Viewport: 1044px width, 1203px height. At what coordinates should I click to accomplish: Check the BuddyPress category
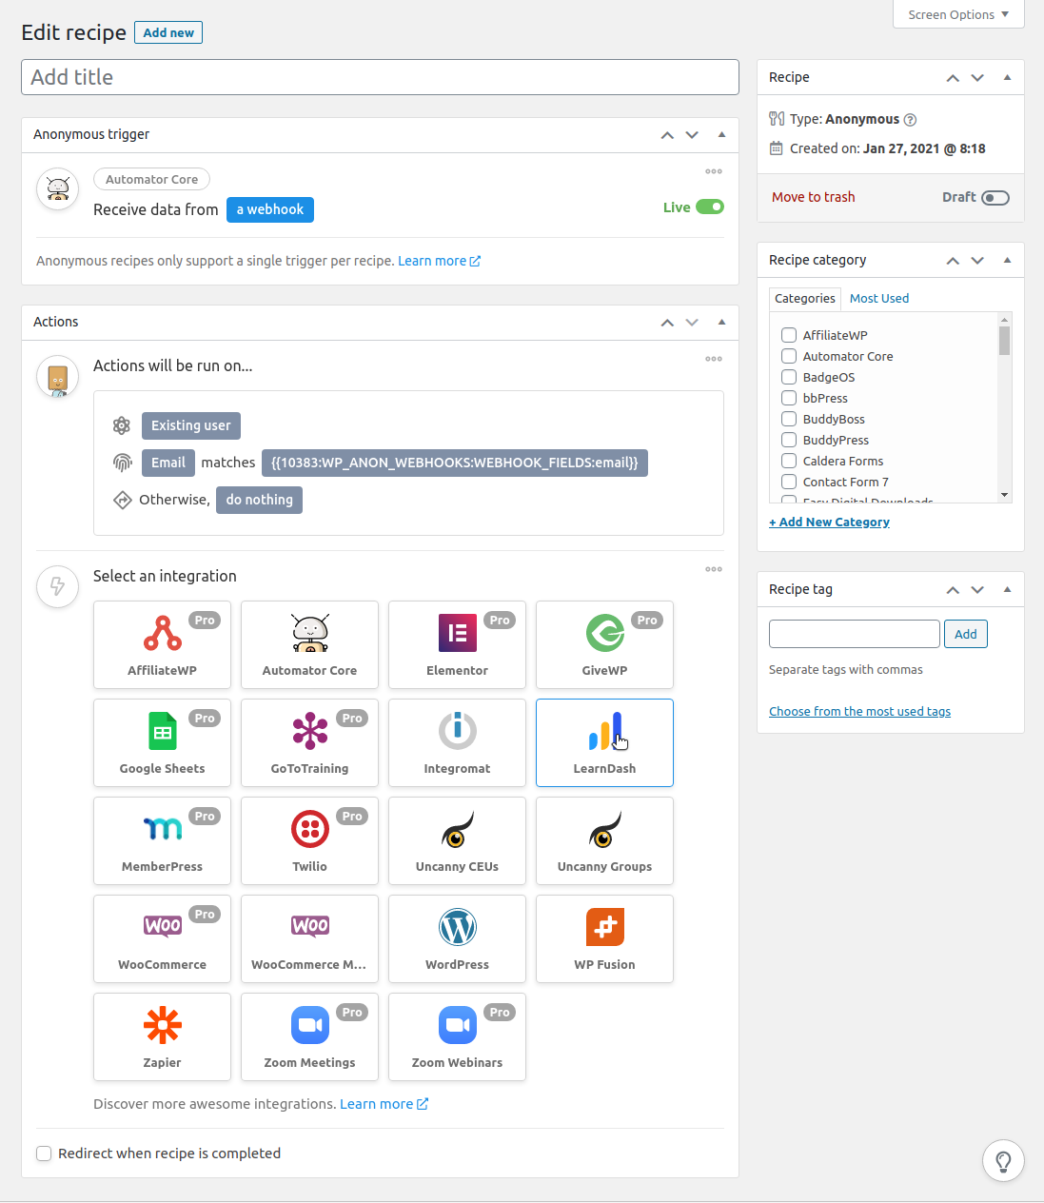click(x=789, y=440)
